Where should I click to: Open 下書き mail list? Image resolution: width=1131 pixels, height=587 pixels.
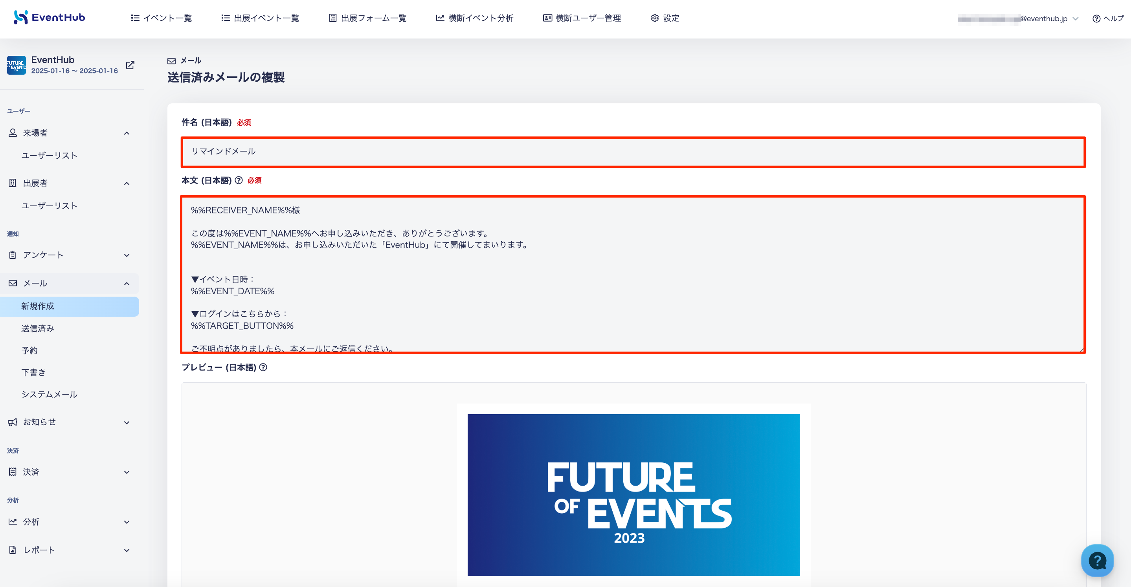click(33, 372)
